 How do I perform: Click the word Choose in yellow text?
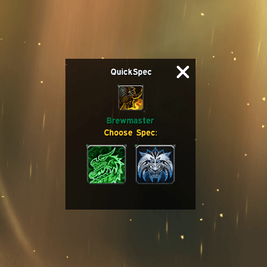click(118, 133)
